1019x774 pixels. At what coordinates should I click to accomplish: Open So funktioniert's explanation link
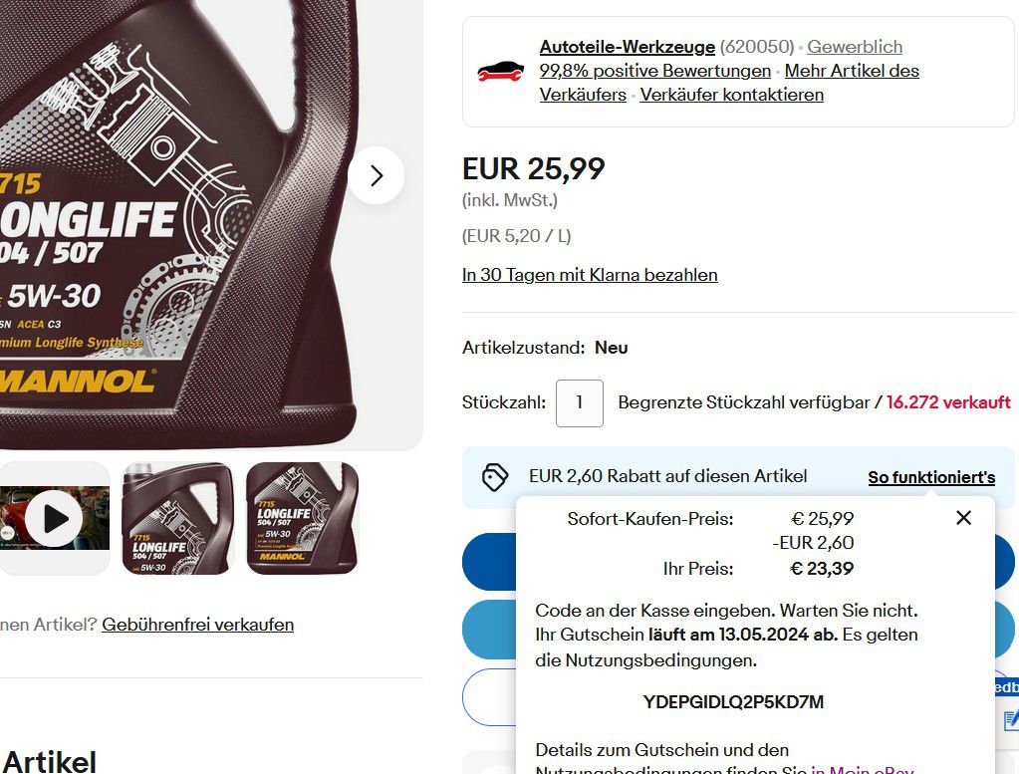(931, 478)
